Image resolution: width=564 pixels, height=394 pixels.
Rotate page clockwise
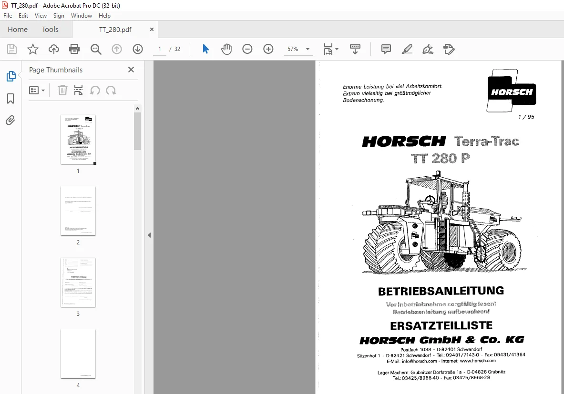point(111,90)
